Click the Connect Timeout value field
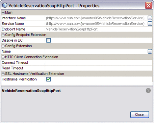Screen dimensions: 154x123 pyautogui.click(x=99, y=63)
